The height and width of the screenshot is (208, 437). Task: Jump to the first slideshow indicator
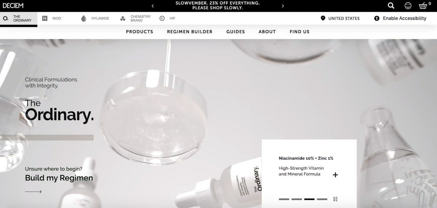click(284, 199)
